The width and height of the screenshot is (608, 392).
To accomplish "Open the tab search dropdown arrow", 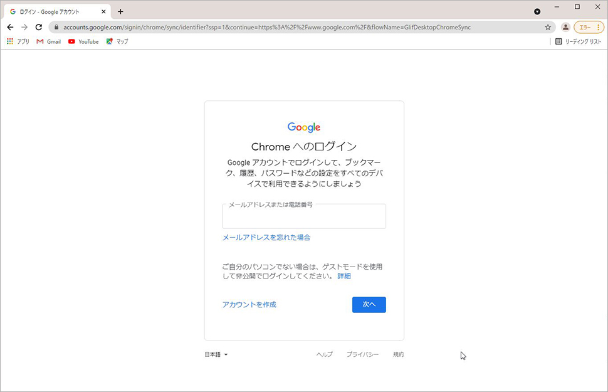I will click(537, 12).
